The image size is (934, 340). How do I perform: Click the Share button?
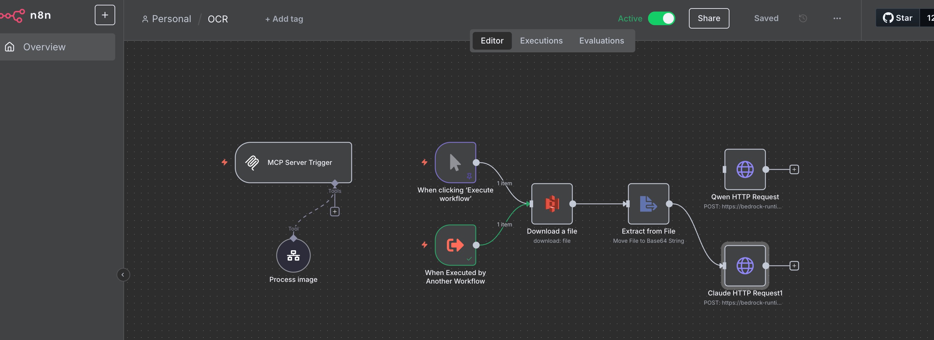point(708,18)
